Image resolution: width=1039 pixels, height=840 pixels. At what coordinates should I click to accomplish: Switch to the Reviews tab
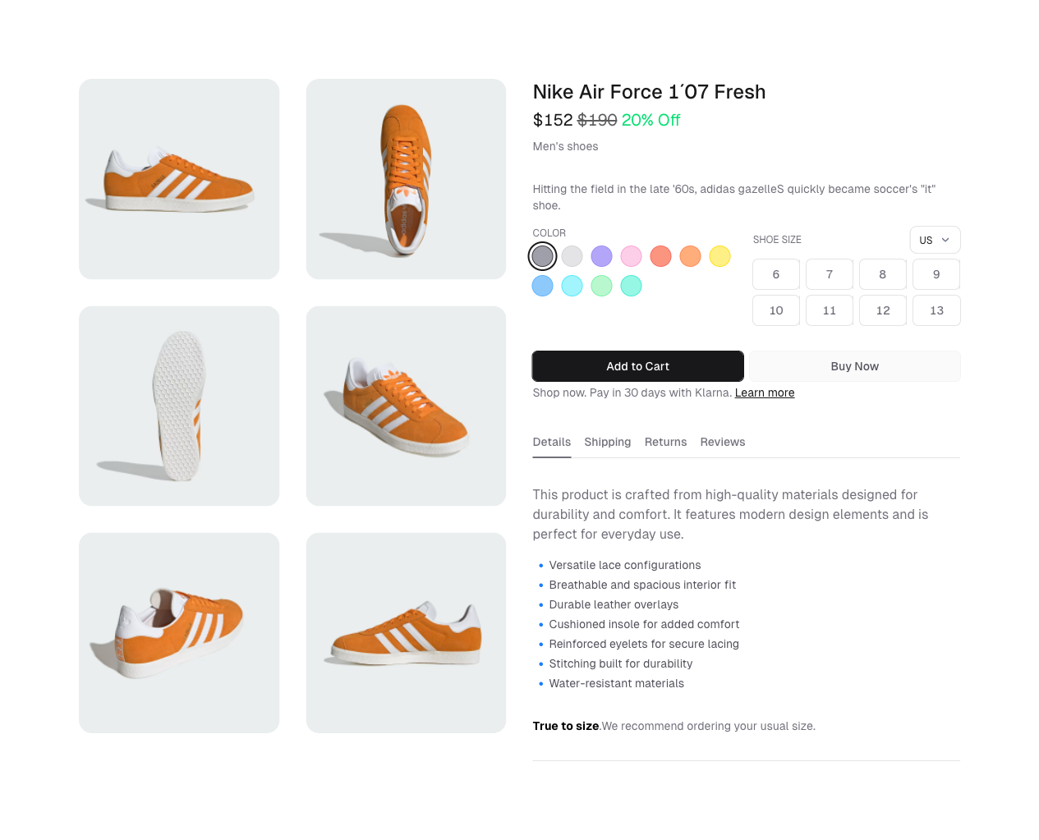pos(722,442)
